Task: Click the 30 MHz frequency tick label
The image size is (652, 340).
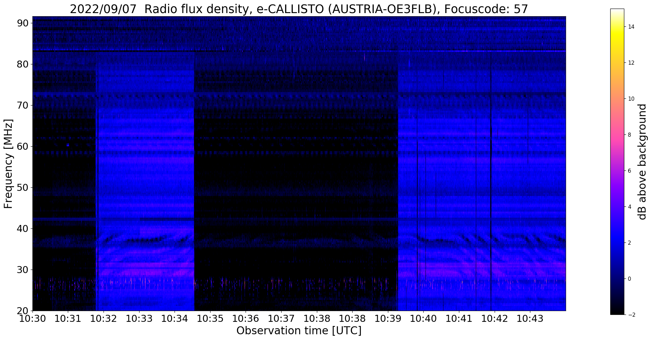Action: [x=23, y=270]
